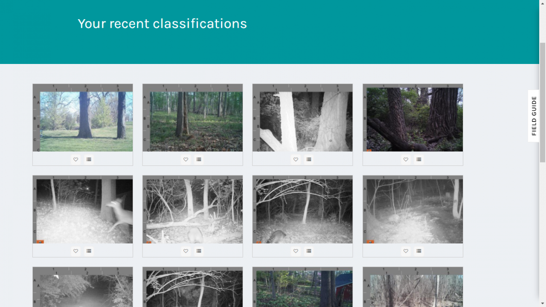Viewport: 546px width, 307px height.
Task: Open collection list under fallen log photo
Action: click(x=419, y=159)
